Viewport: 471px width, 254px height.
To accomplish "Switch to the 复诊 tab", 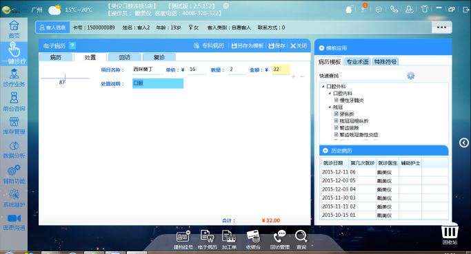I will tap(159, 57).
